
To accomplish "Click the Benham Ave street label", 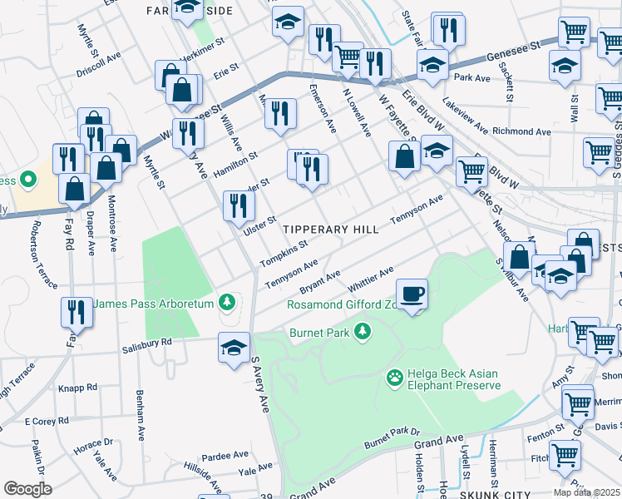I will tap(140, 415).
